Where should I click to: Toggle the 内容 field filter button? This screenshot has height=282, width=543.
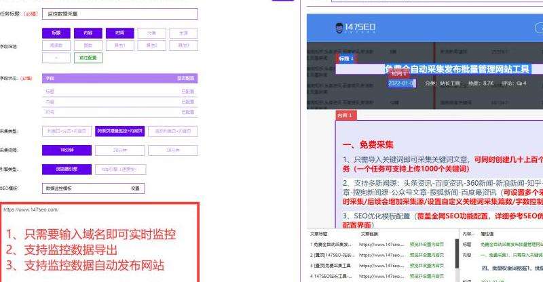[88, 33]
